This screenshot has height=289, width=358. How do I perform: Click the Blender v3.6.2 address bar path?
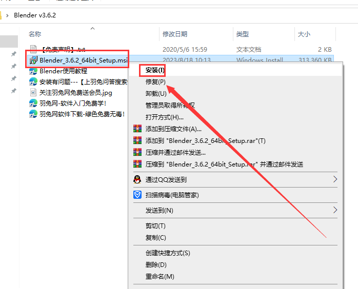(34, 15)
